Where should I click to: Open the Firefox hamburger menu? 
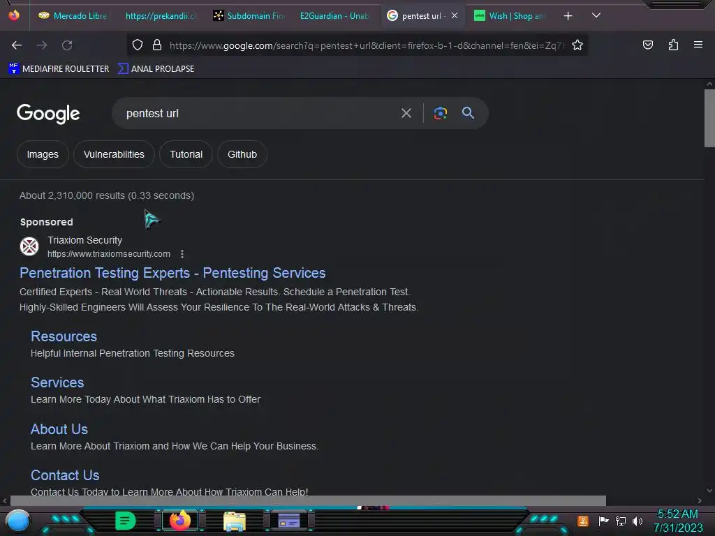pos(698,45)
